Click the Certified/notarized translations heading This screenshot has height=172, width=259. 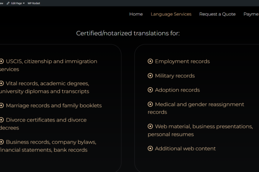point(128,34)
